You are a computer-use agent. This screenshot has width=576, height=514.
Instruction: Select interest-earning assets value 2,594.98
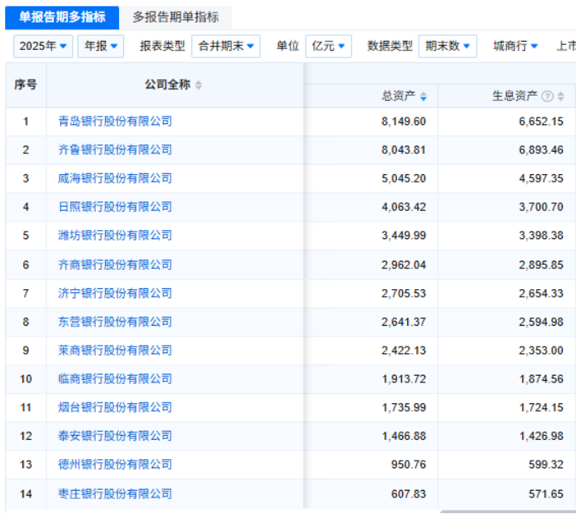(541, 322)
